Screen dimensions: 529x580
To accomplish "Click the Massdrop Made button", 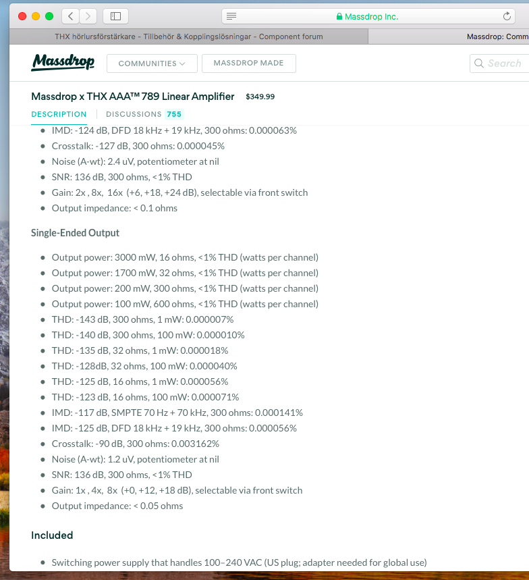I will pyautogui.click(x=249, y=63).
